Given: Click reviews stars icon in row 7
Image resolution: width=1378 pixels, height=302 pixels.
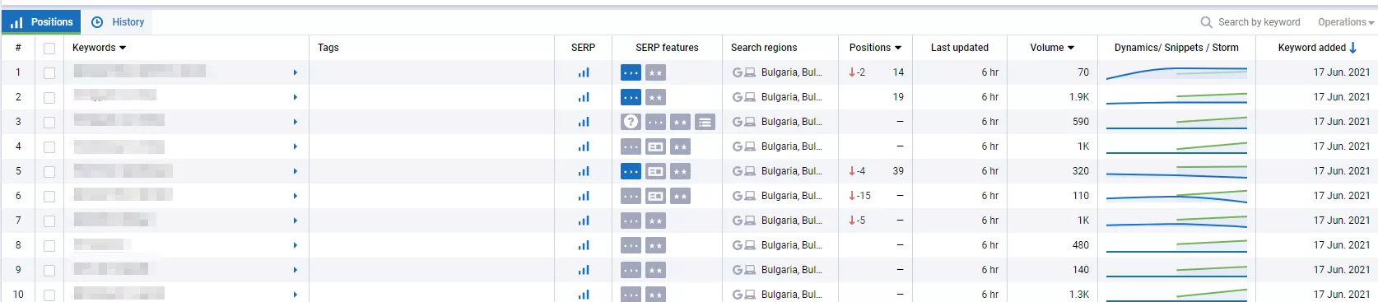Looking at the screenshot, I should coord(655,221).
